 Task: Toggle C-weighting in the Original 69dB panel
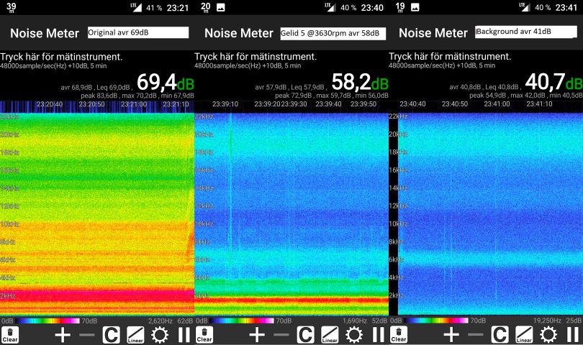[x=111, y=335]
